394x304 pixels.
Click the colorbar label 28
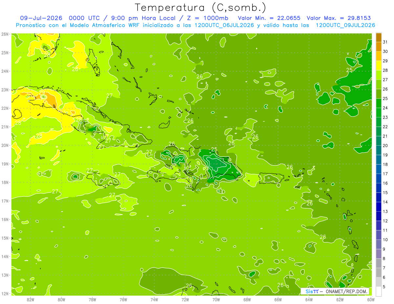(385, 70)
